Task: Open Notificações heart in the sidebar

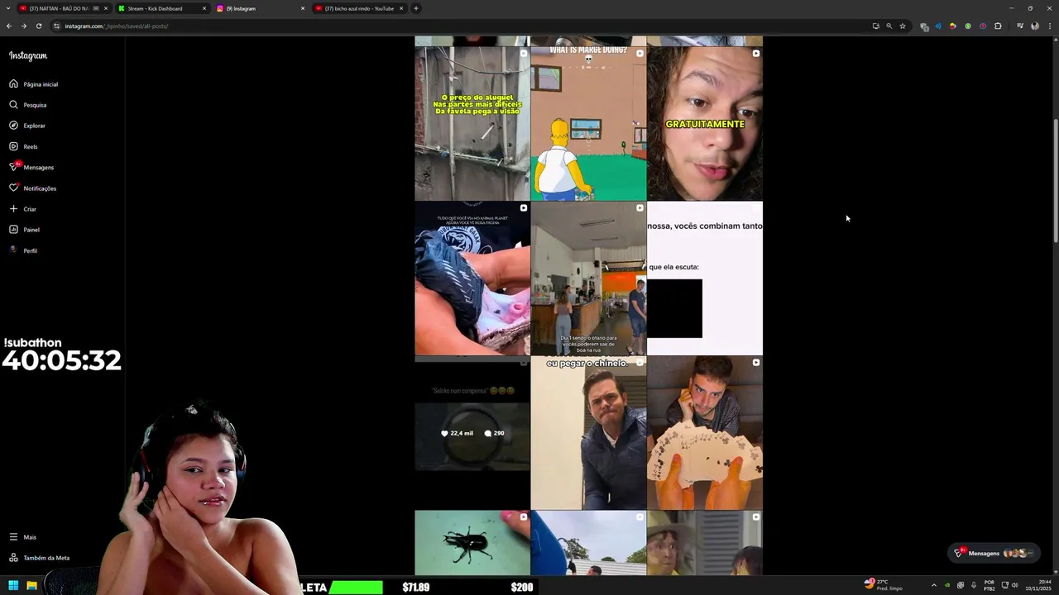Action: [32, 188]
